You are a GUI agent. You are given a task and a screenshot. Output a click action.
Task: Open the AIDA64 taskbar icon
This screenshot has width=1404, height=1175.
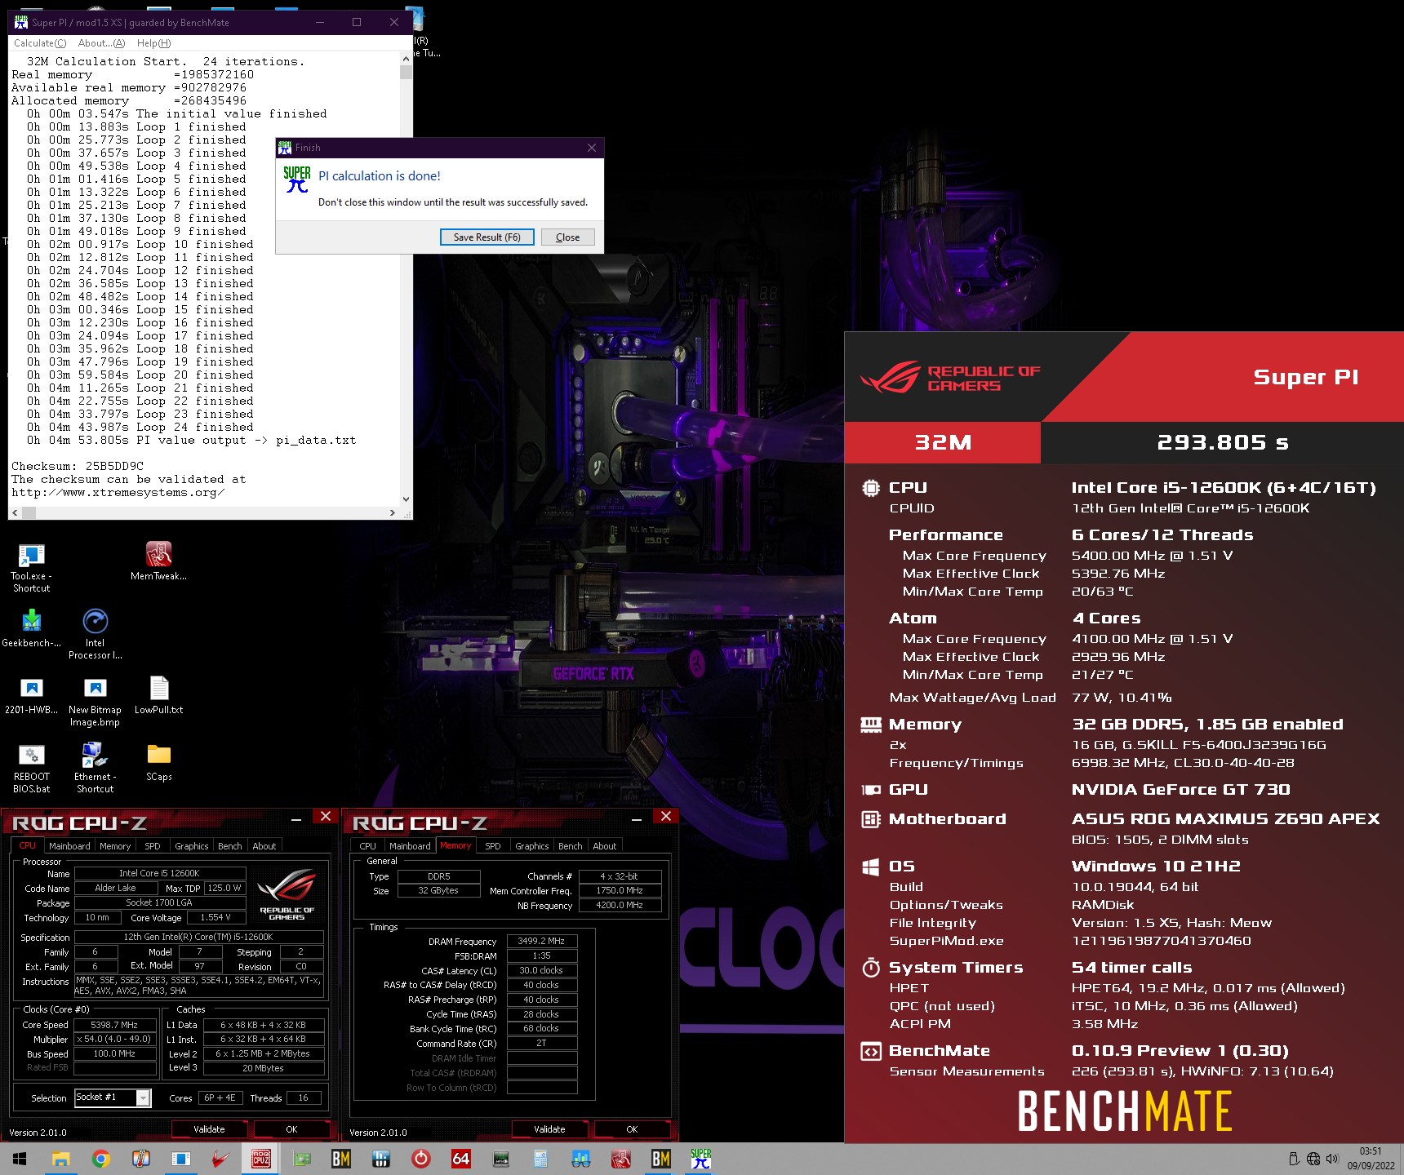pos(461,1159)
